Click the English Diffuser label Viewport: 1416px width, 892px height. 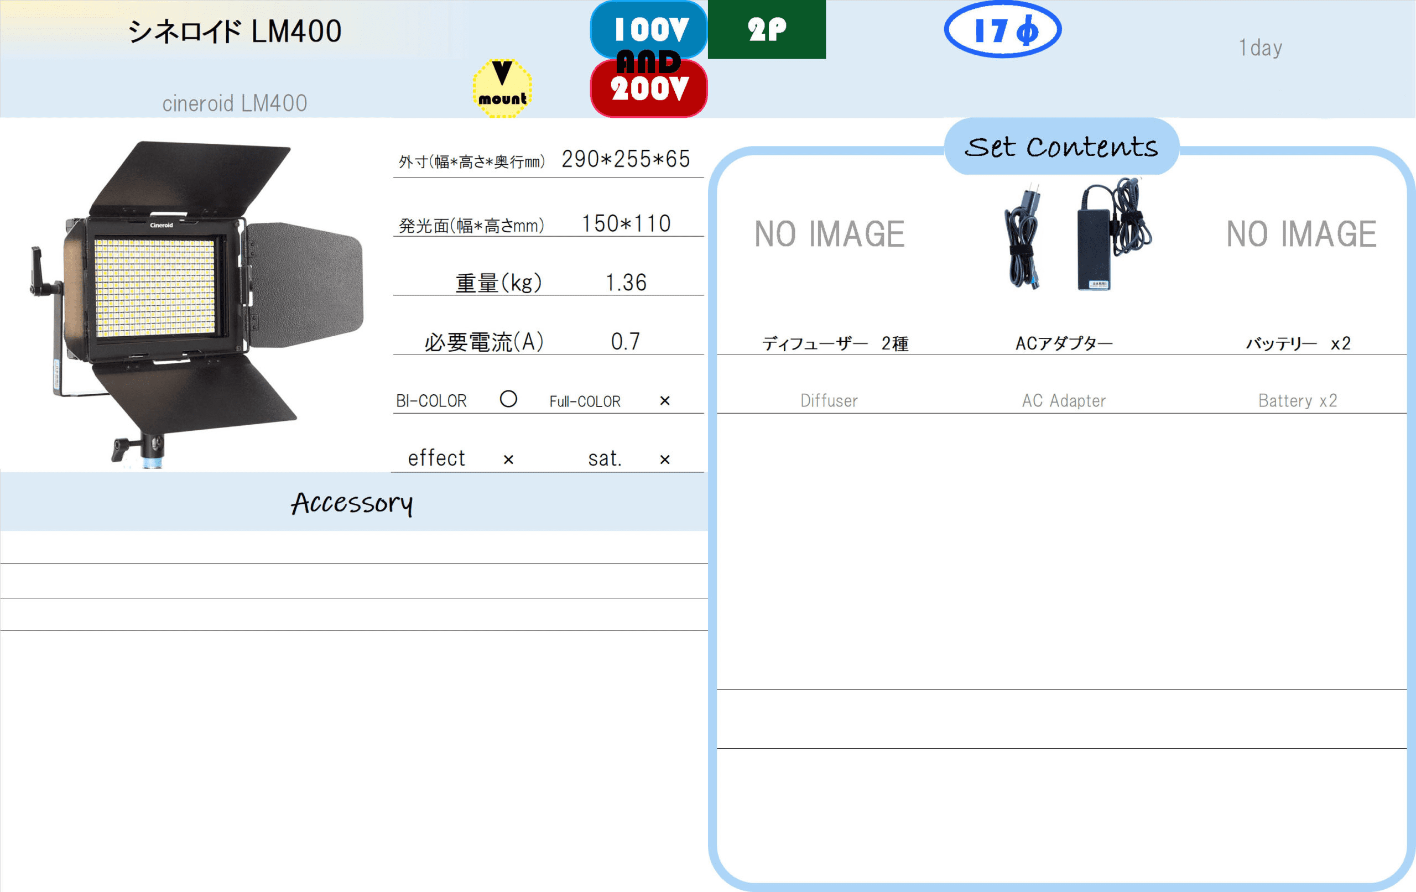pyautogui.click(x=829, y=401)
